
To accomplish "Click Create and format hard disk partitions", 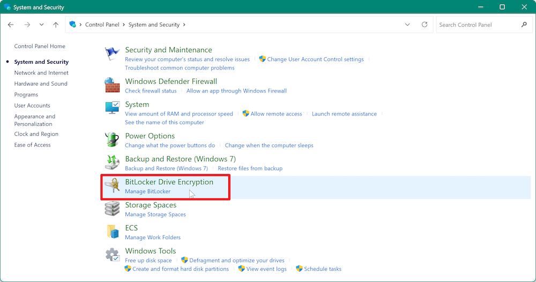I will pyautogui.click(x=181, y=269).
